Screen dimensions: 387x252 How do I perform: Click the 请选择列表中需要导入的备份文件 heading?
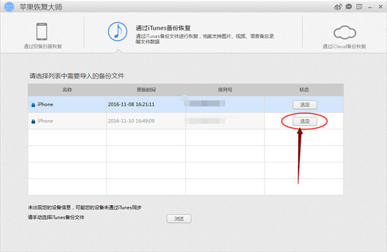point(77,76)
